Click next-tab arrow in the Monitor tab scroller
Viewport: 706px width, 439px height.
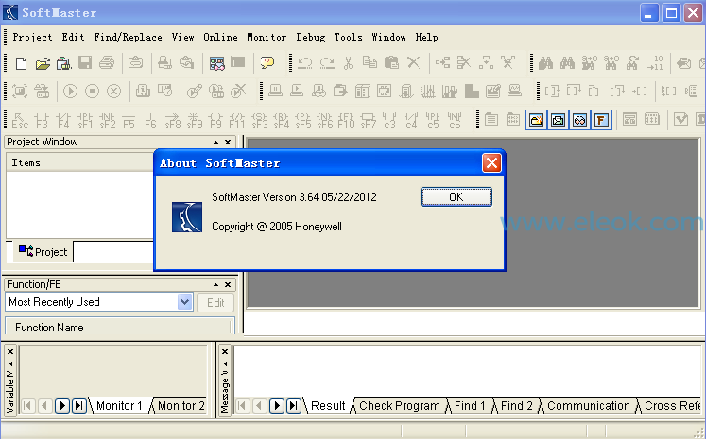[62, 406]
